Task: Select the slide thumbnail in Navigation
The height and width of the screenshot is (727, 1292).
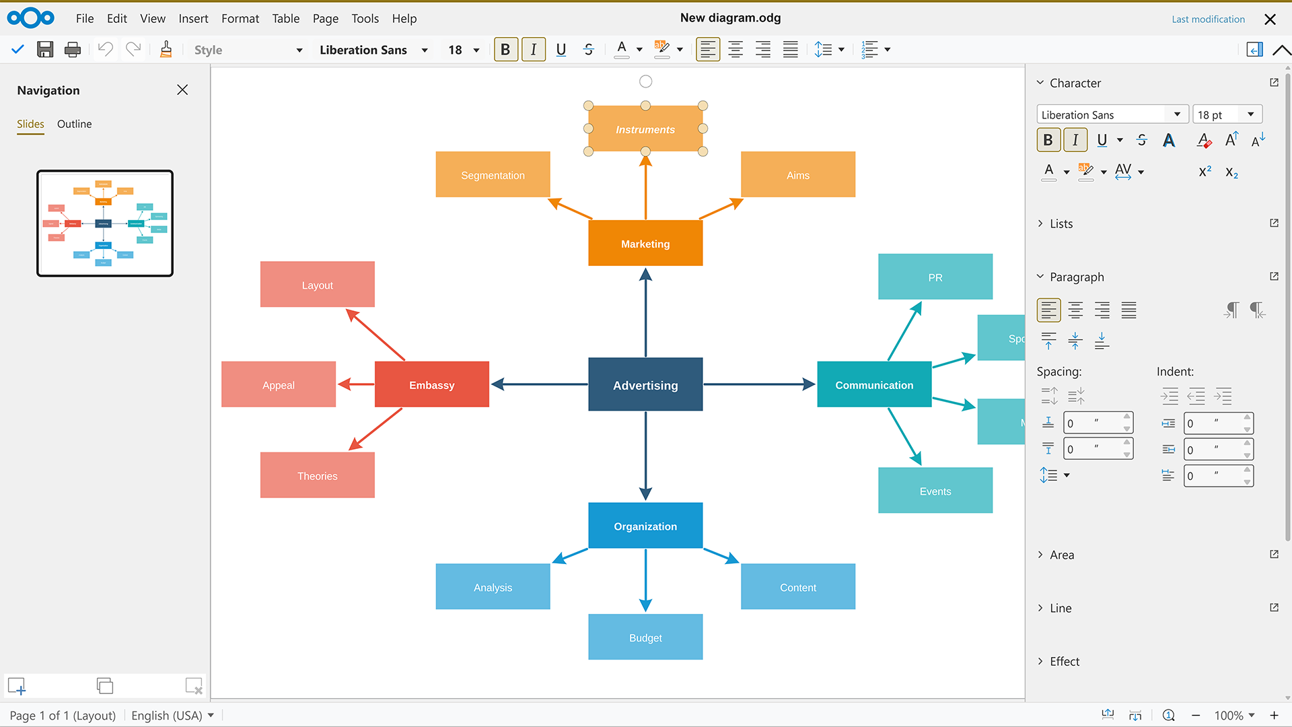Action: [105, 223]
